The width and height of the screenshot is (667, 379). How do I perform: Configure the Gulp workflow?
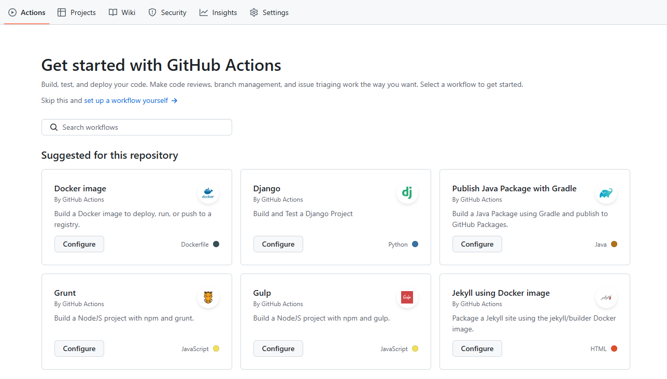(x=278, y=348)
